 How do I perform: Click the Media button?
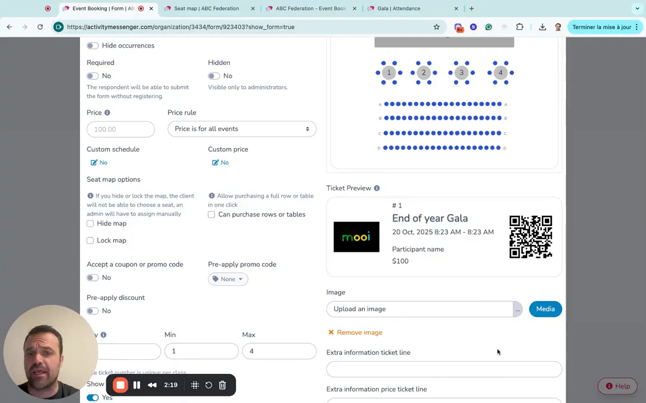click(545, 308)
